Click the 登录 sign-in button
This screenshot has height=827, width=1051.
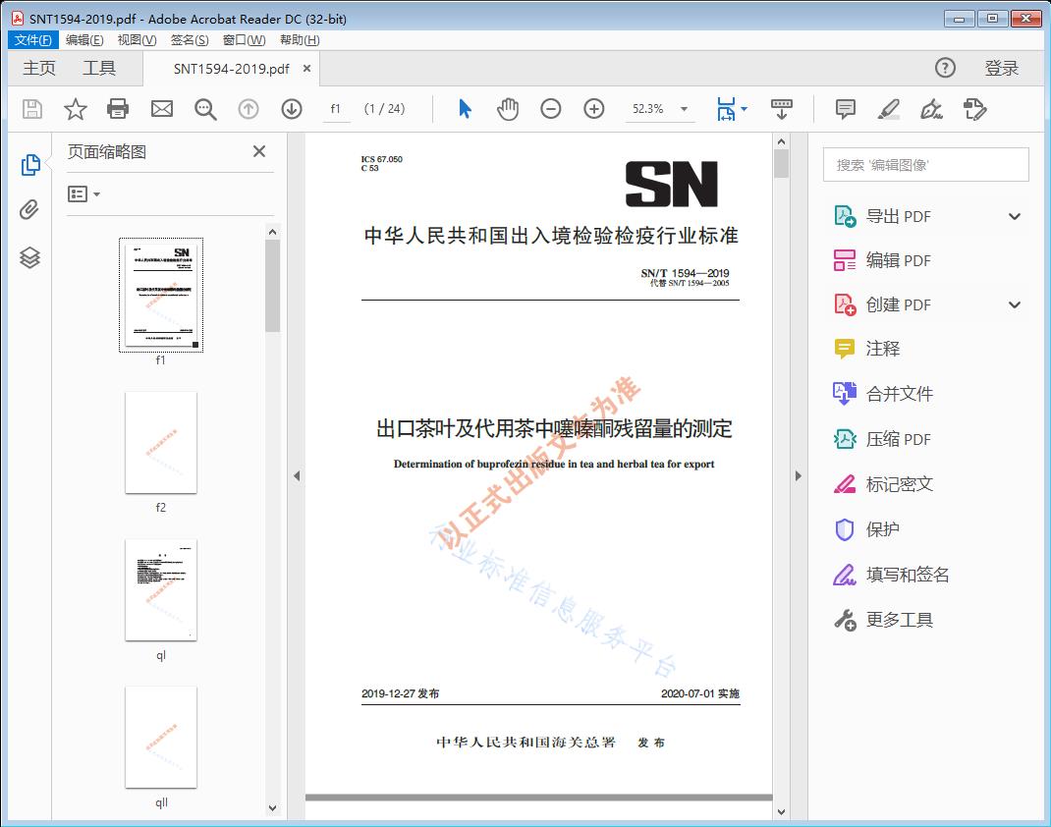click(x=1002, y=68)
